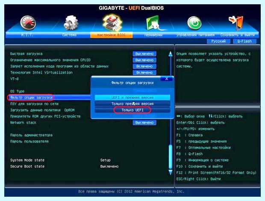Select Пароль администратора row
The height and width of the screenshot is (201, 265).
pyautogui.click(x=32, y=135)
